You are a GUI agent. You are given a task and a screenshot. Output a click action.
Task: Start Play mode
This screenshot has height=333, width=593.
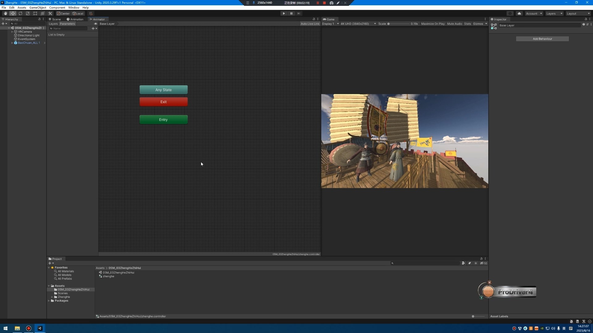tap(284, 14)
